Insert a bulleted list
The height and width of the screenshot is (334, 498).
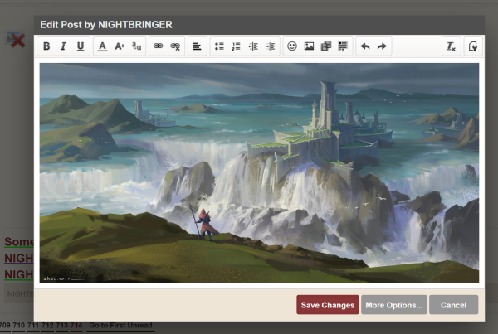click(x=219, y=46)
